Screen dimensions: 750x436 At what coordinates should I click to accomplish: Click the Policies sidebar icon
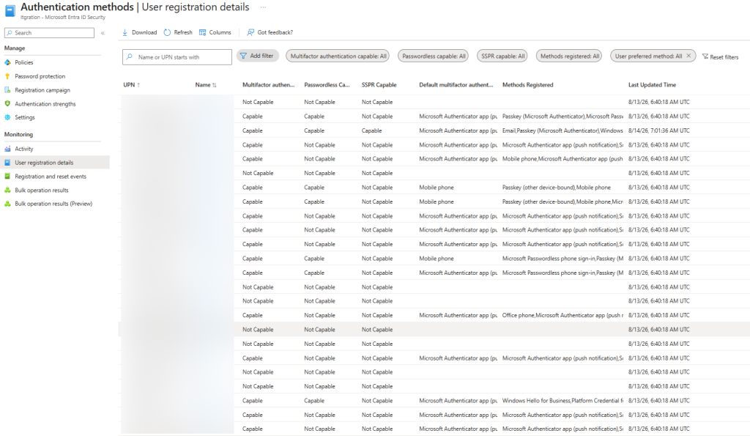coord(7,62)
